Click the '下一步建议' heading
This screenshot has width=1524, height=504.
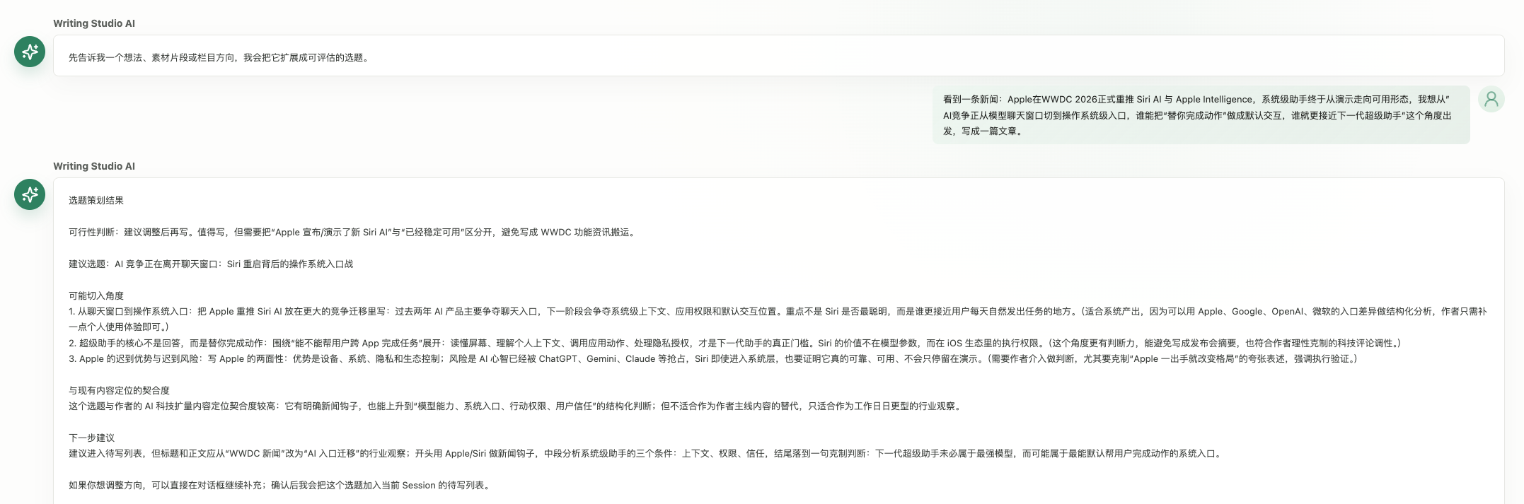coord(91,438)
